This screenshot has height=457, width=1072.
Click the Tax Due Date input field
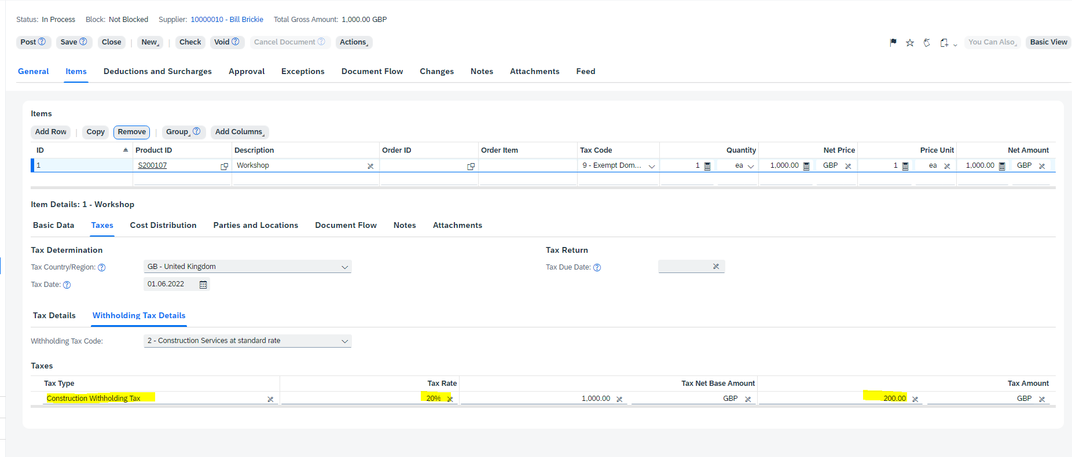[x=685, y=267]
